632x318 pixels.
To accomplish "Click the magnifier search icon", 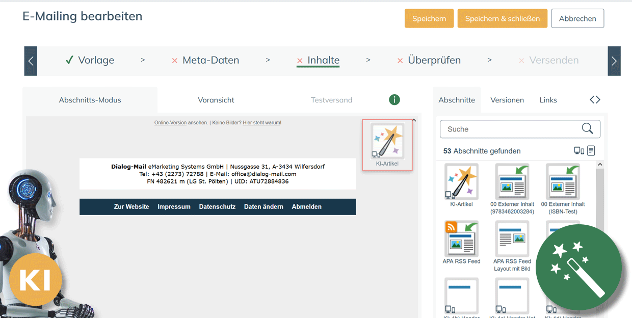I will coord(587,129).
